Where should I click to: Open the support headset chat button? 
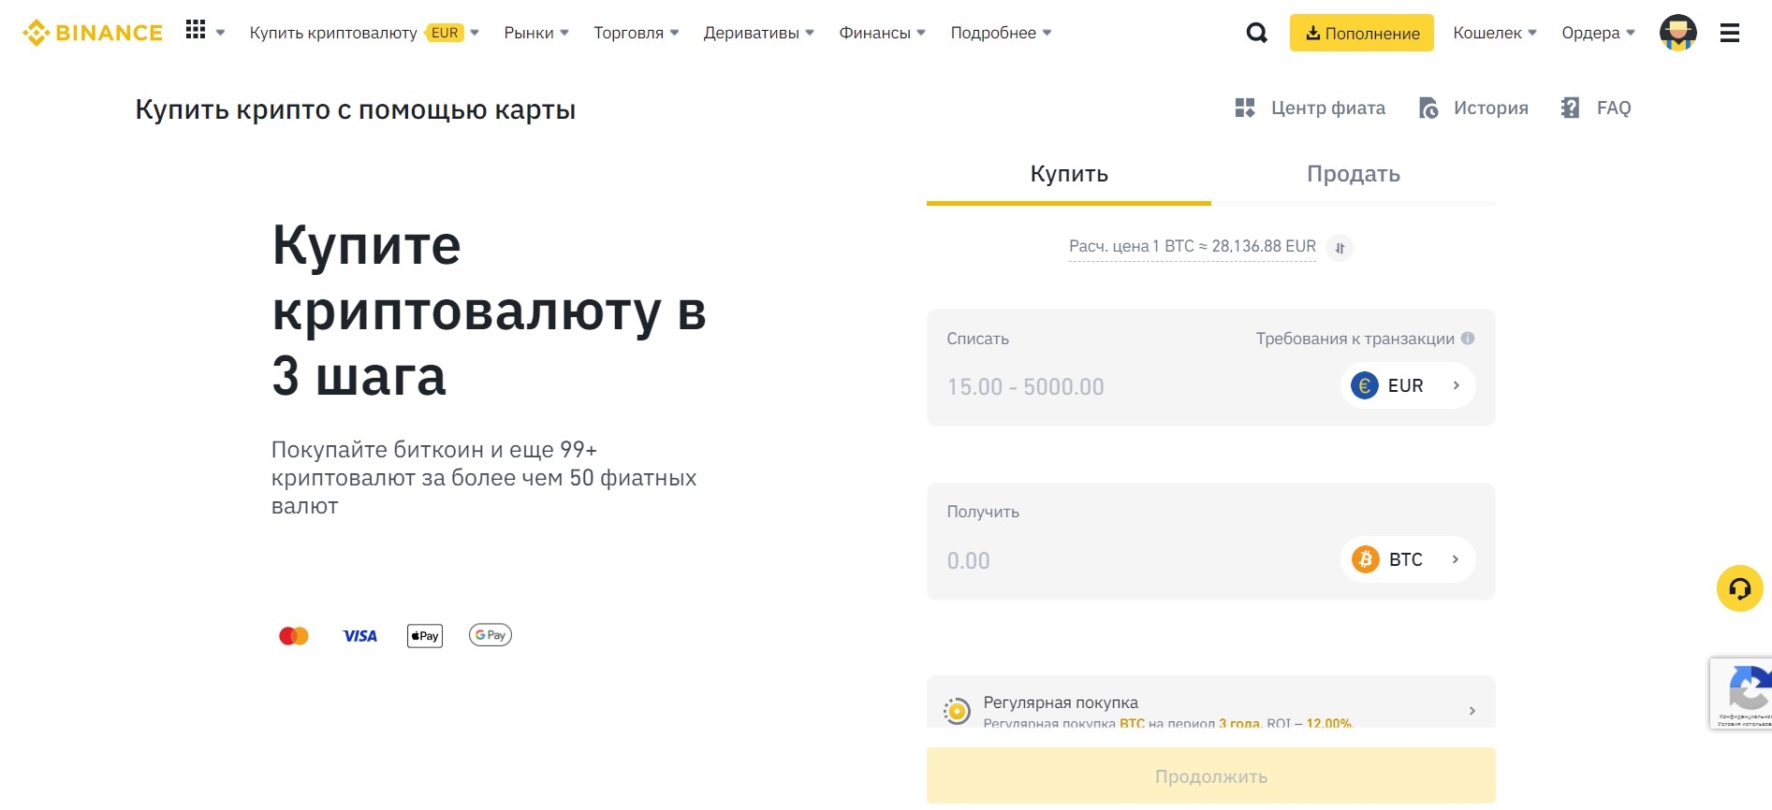1740,588
